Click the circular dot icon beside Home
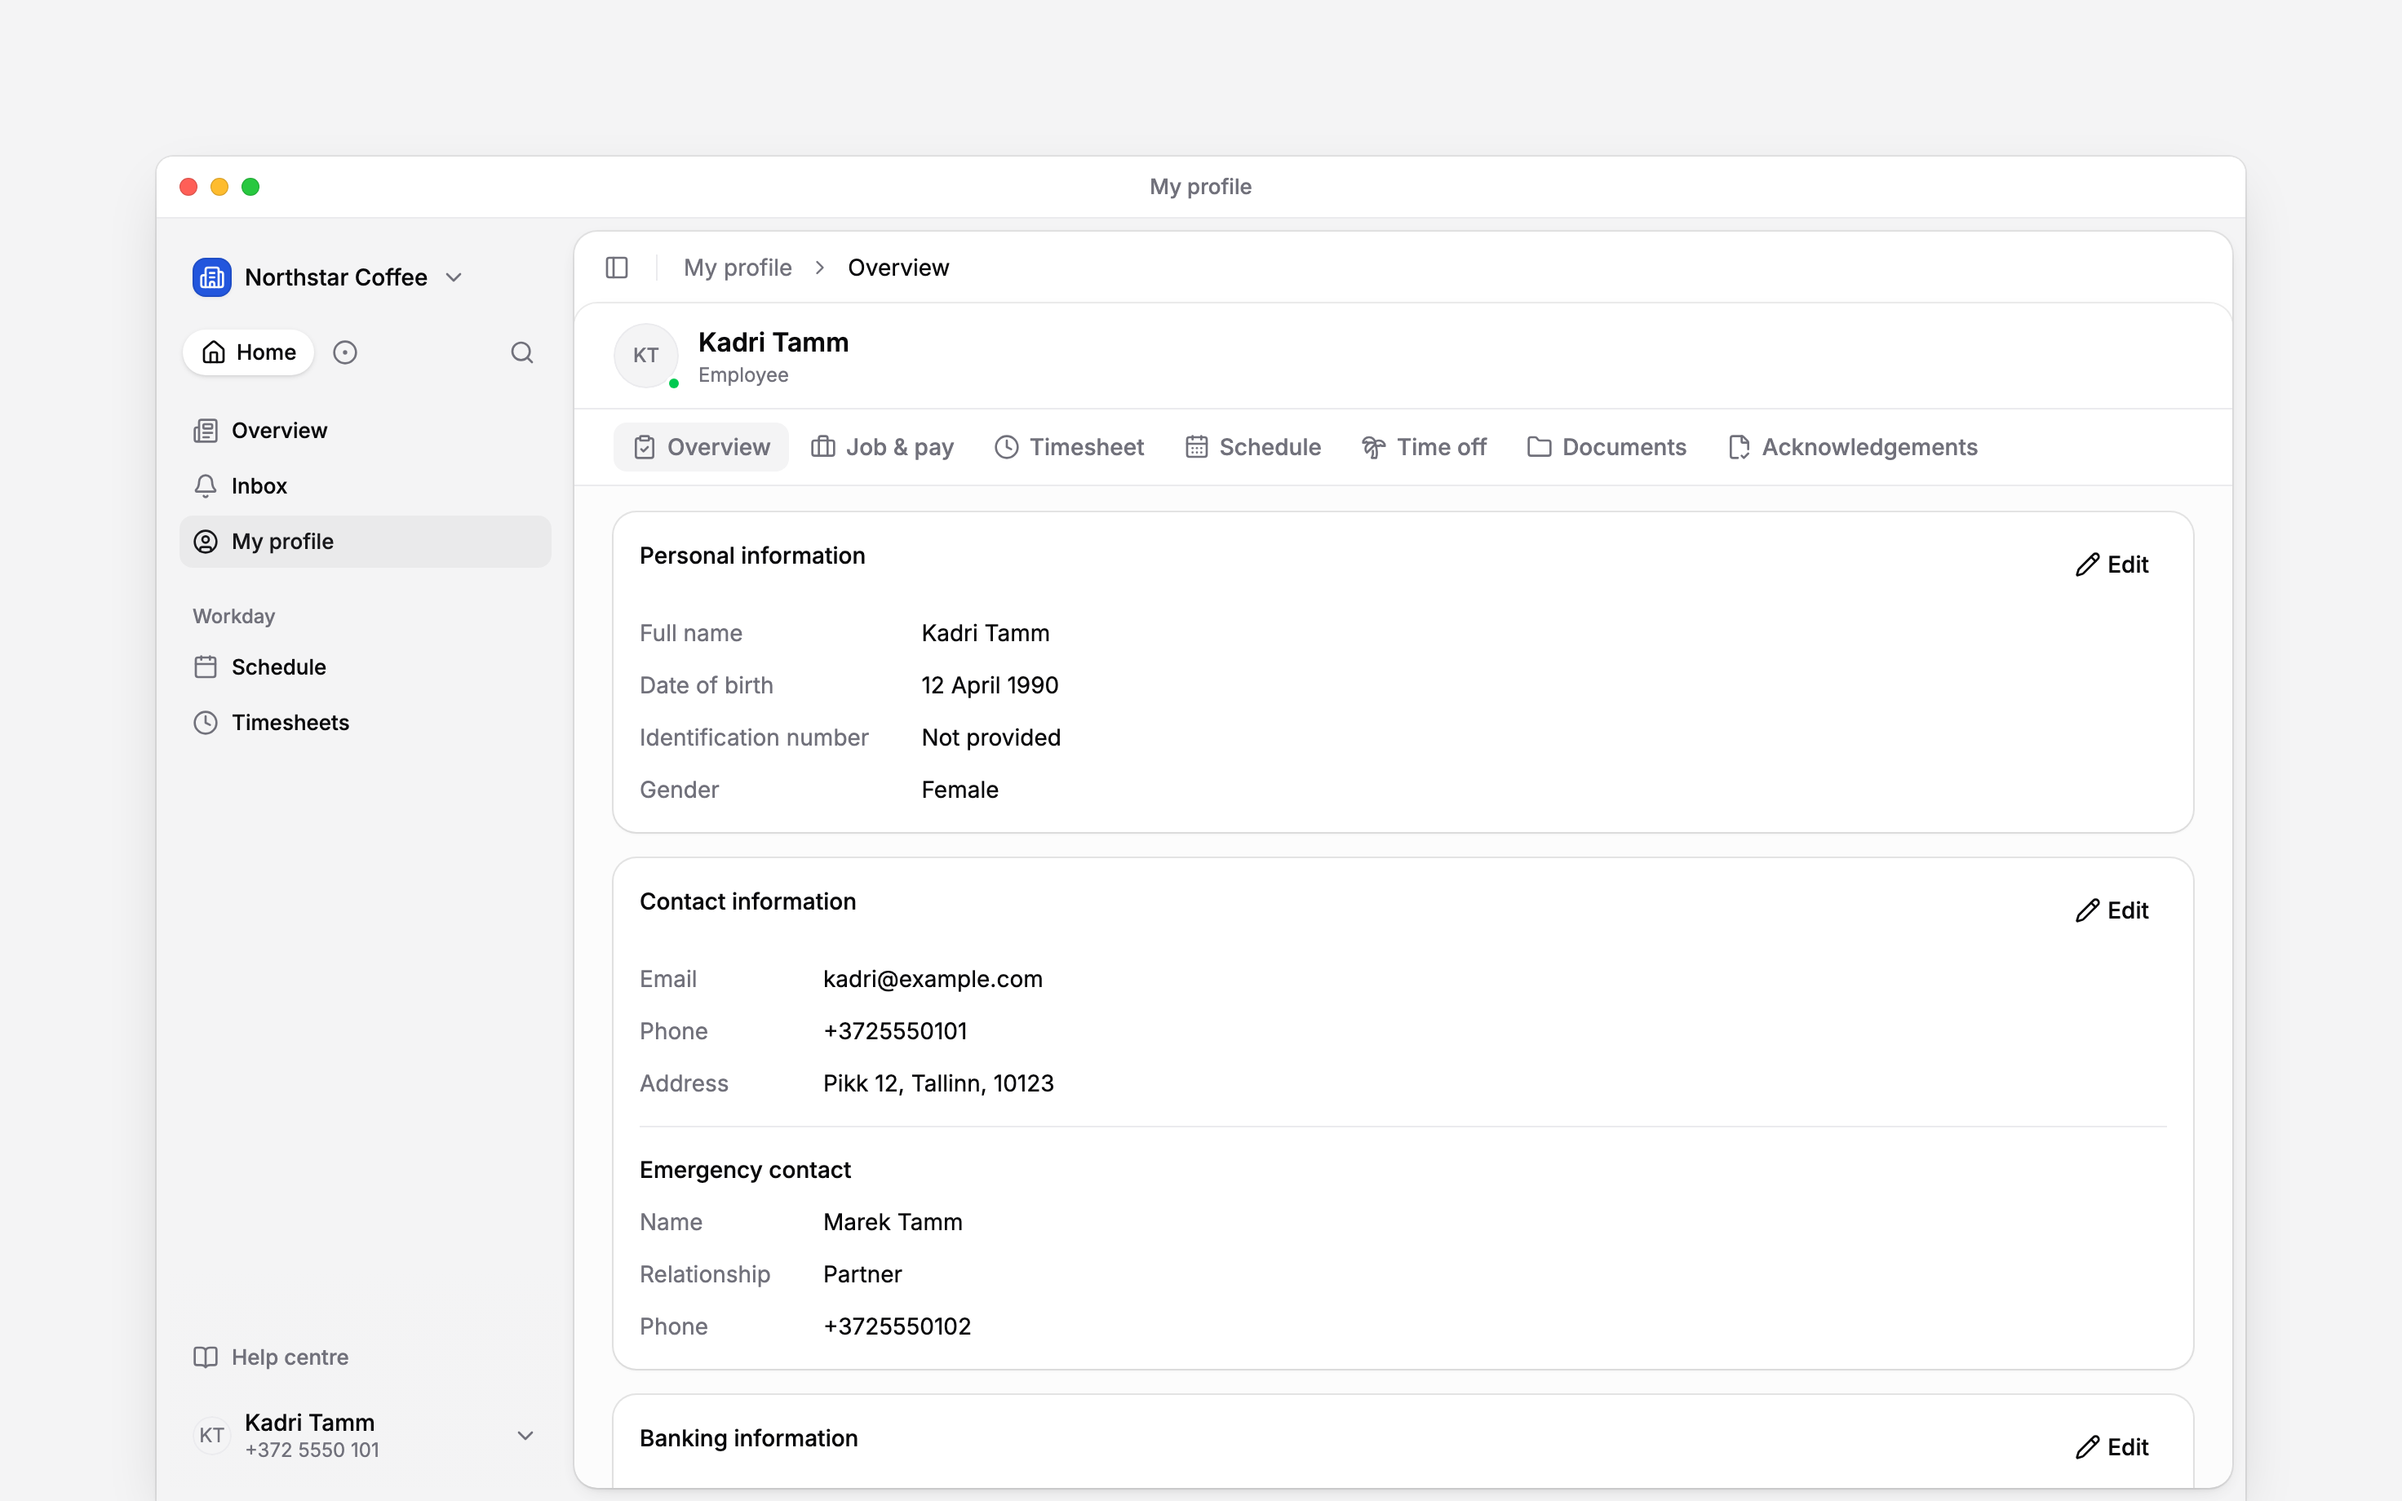This screenshot has height=1501, width=2402. pos(344,352)
